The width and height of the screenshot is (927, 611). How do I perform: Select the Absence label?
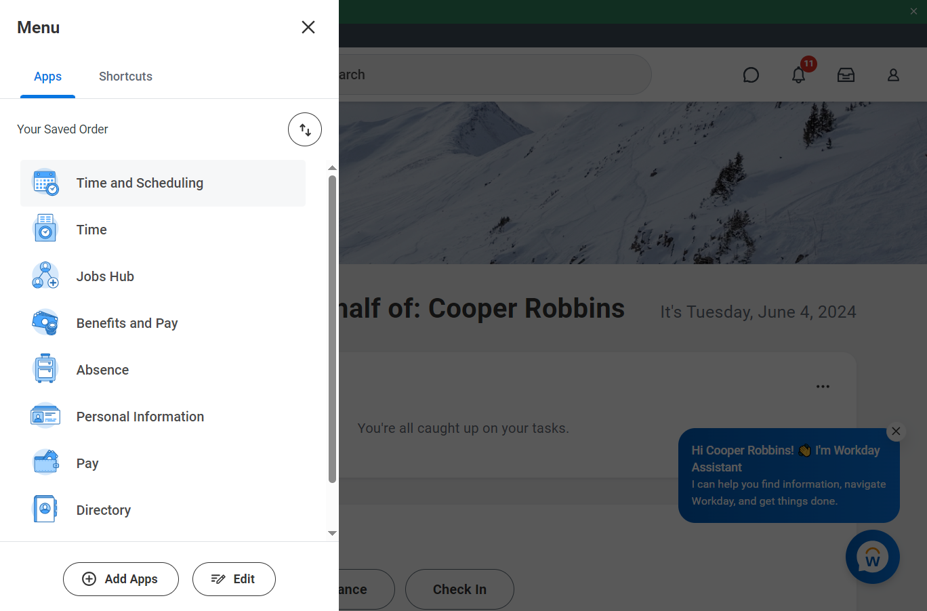[102, 370]
